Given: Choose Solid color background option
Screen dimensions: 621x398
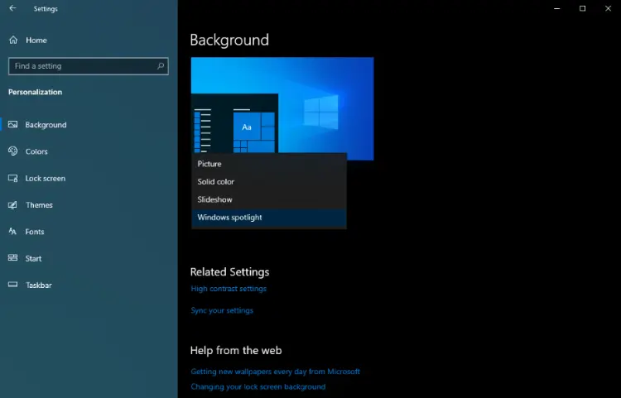Looking at the screenshot, I should tap(269, 181).
